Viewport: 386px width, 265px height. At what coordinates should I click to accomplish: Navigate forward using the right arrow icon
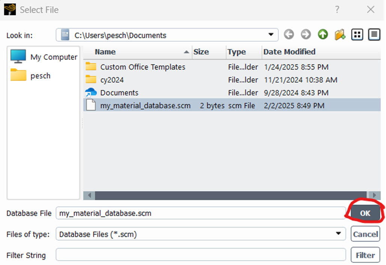pyautogui.click(x=305, y=34)
